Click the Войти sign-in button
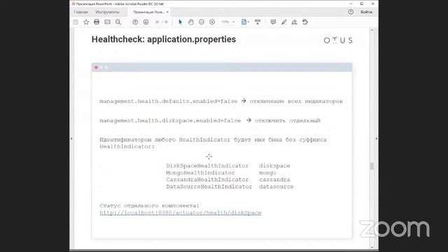The image size is (448, 252). point(366,12)
